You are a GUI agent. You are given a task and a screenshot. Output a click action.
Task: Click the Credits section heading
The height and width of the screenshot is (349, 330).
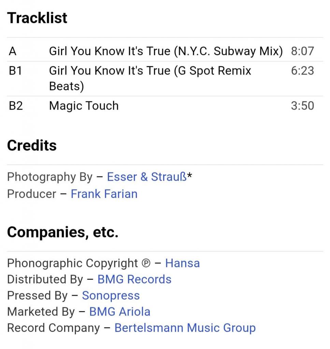click(x=32, y=146)
